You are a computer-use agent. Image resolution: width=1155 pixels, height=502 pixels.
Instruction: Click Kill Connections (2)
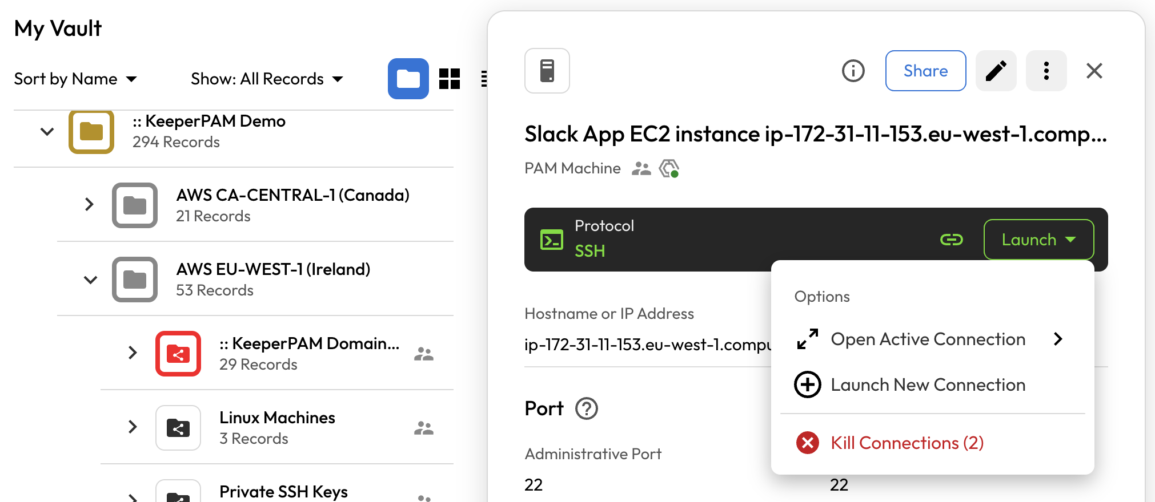click(x=907, y=443)
